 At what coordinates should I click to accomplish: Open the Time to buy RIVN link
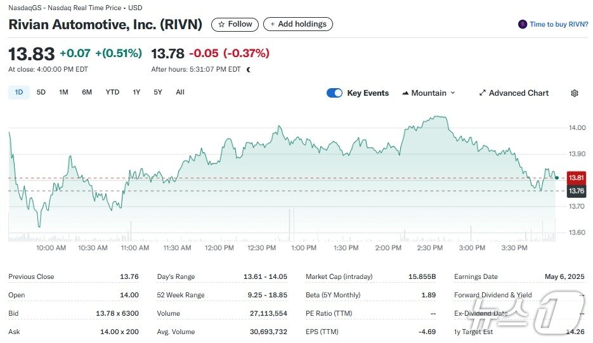pos(559,24)
